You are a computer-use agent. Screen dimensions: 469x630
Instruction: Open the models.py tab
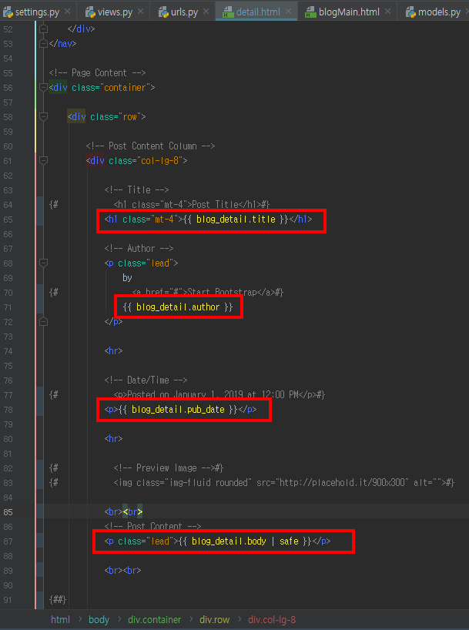point(439,12)
